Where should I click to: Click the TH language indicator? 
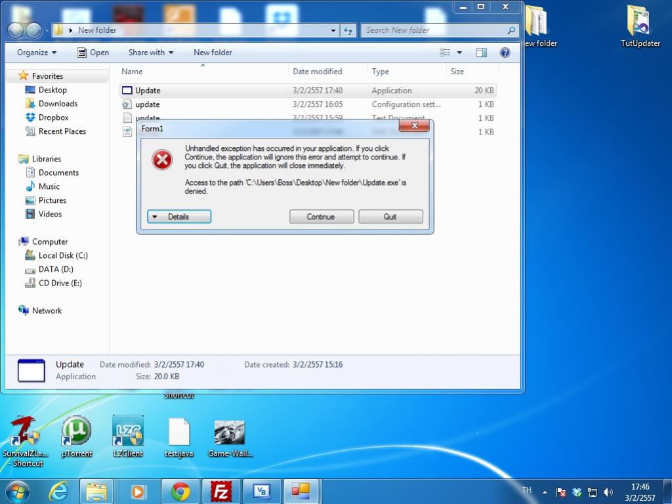pos(527,490)
